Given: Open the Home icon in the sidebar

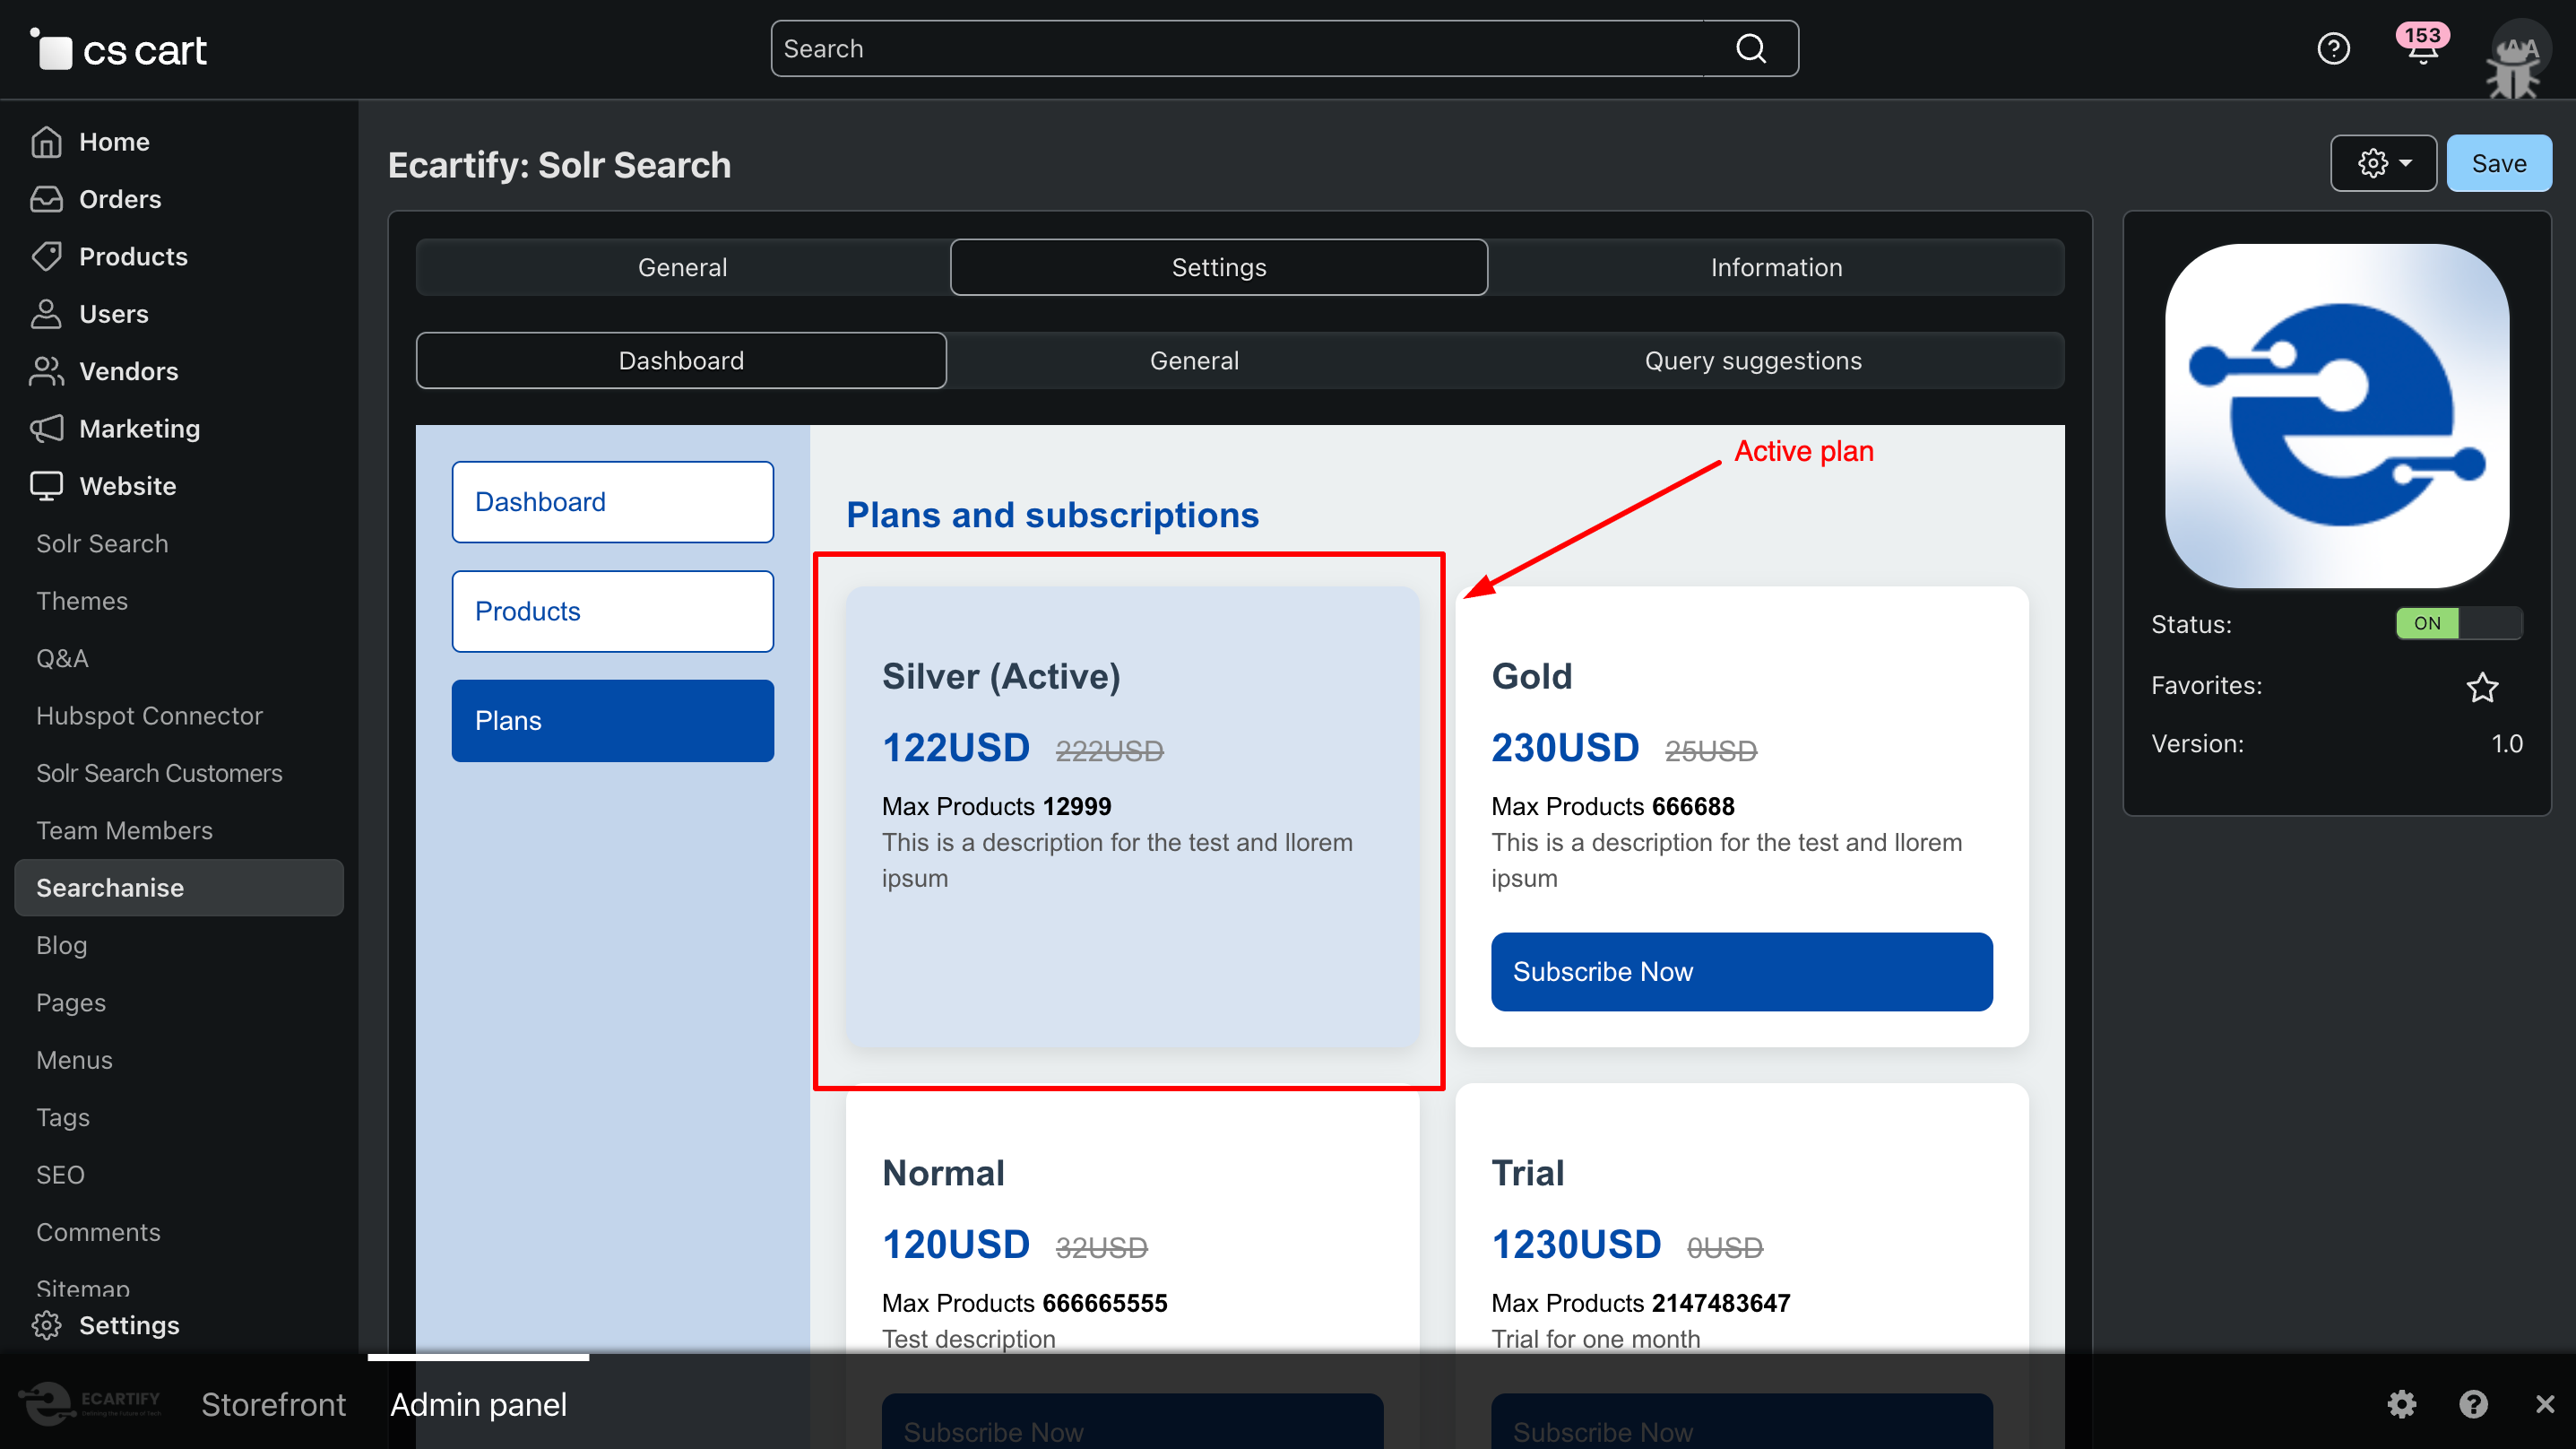Looking at the screenshot, I should (x=47, y=141).
